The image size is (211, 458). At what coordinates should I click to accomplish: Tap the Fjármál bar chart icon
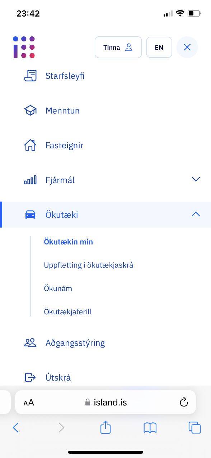(x=31, y=180)
